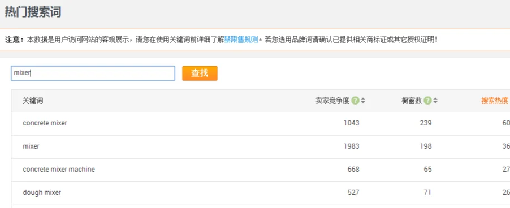Open the 禁限售规则 link
This screenshot has height=208, width=510.
(x=241, y=40)
